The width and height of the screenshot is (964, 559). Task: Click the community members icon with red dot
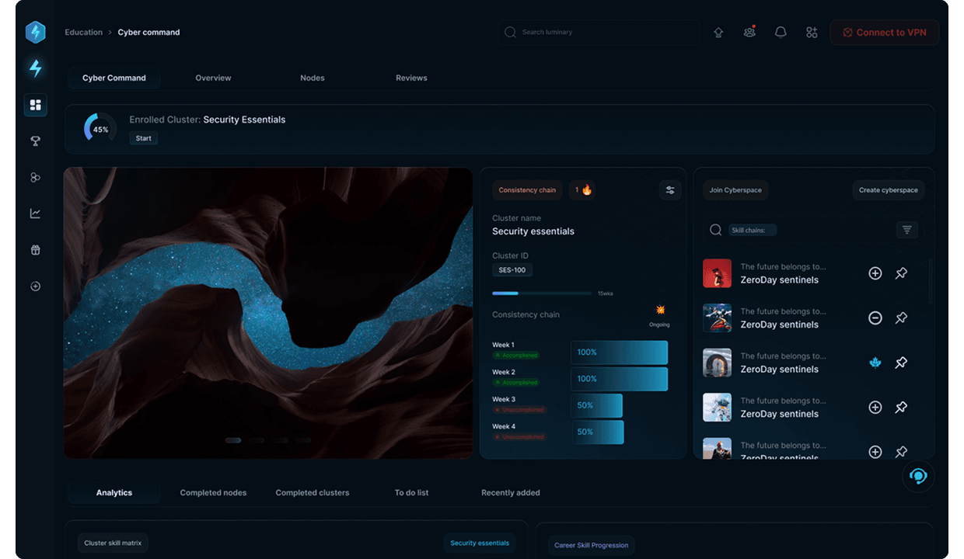click(x=749, y=33)
